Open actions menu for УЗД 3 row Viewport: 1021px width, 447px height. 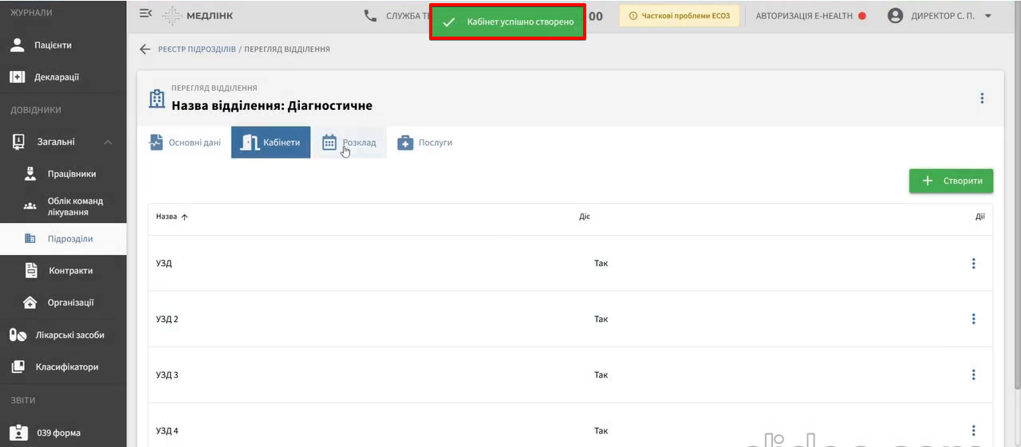tap(973, 374)
